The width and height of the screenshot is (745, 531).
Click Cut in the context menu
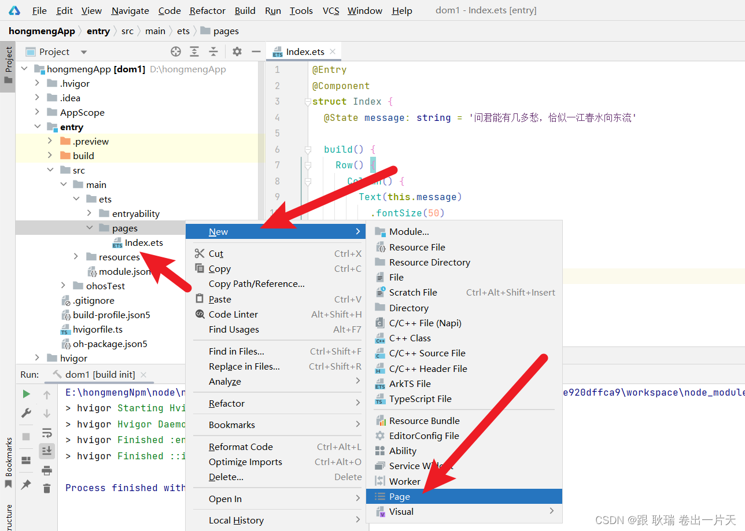tap(276, 253)
